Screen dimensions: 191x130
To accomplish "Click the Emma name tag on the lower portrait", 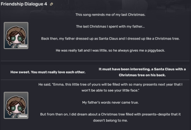I will (23, 116).
